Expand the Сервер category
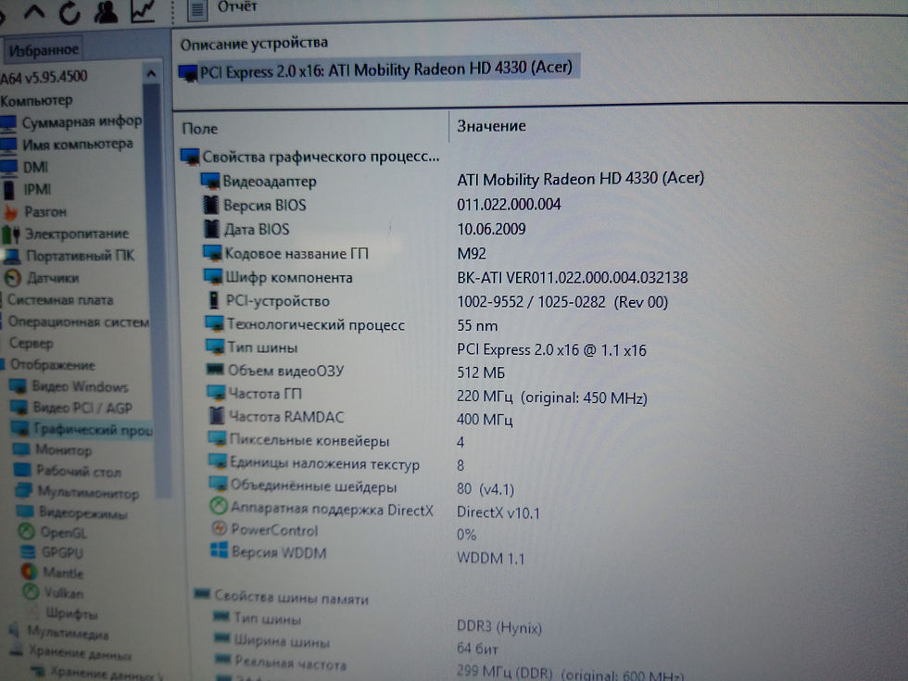 [x=32, y=344]
